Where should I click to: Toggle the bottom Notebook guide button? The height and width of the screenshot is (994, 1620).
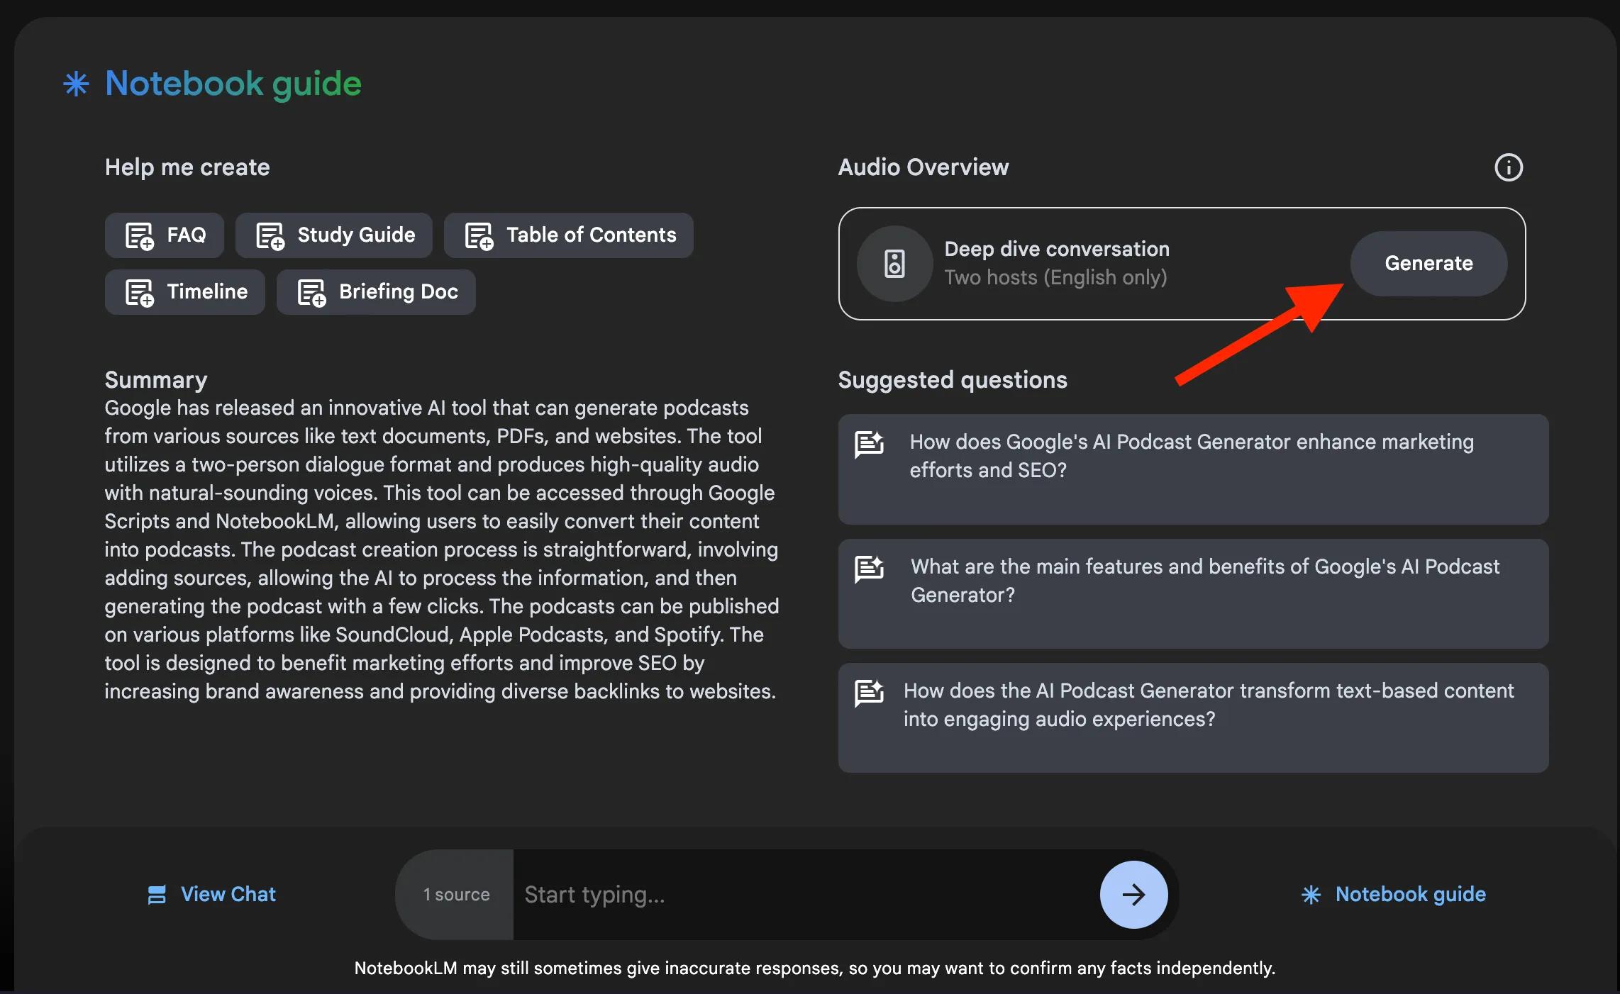pyautogui.click(x=1393, y=895)
